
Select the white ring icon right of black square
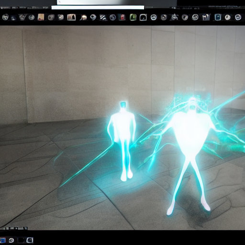pos(154,17)
